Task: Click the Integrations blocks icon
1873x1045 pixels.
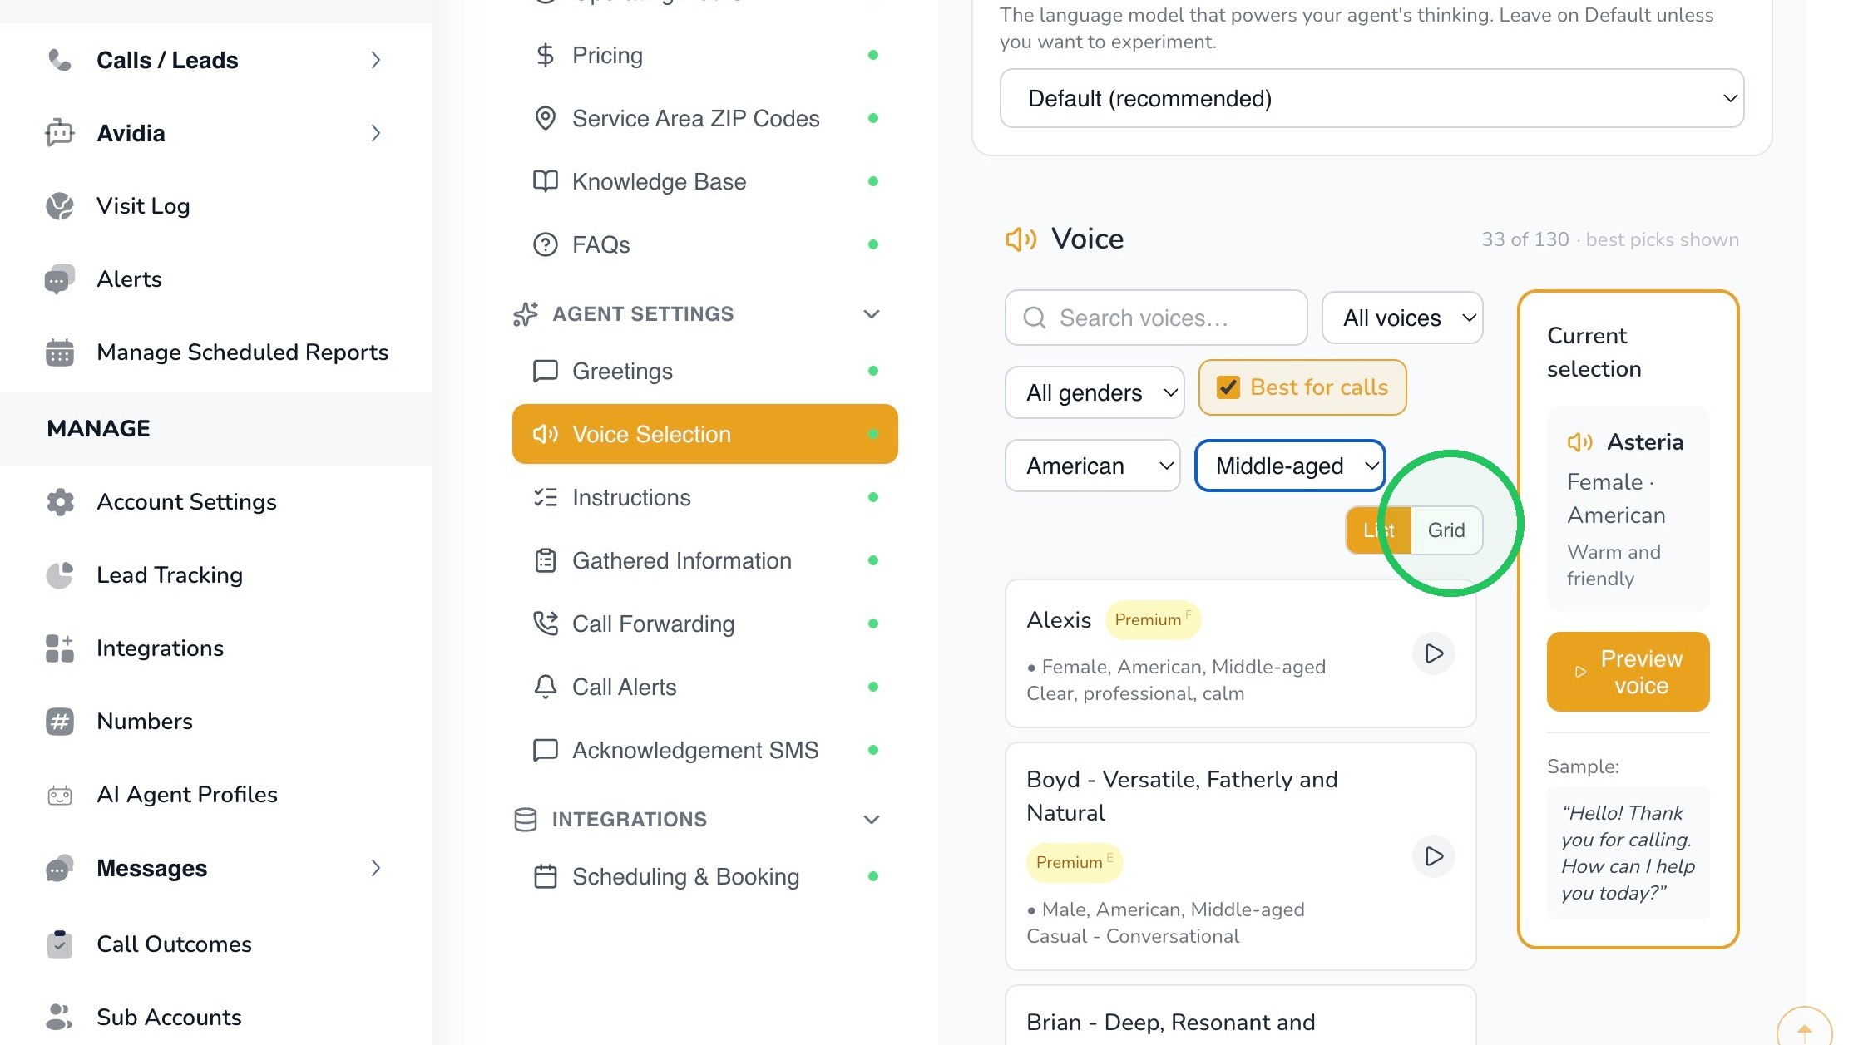Action: point(59,648)
